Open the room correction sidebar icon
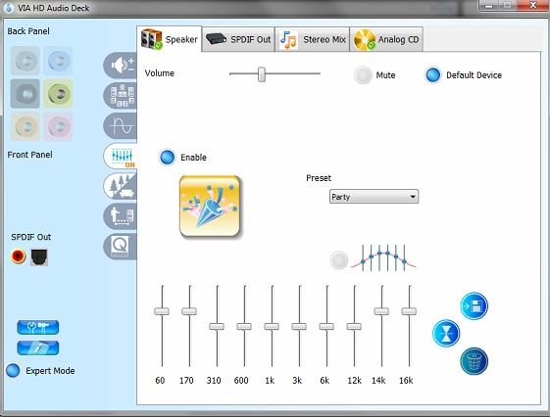 point(120,216)
